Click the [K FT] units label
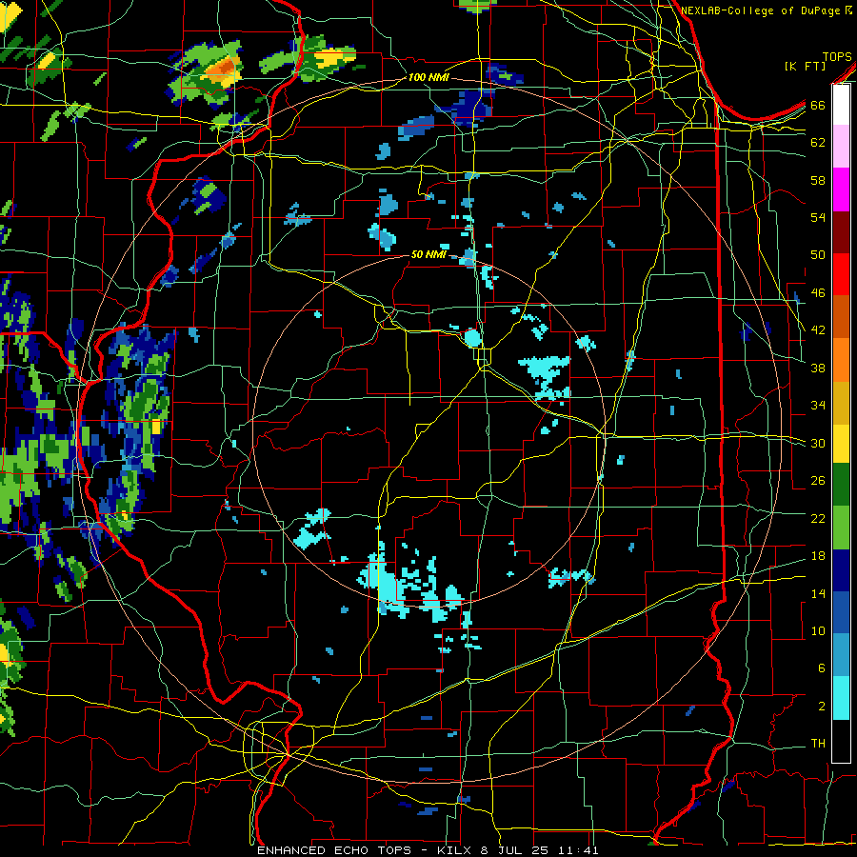Screen dimensions: 857x857 coord(805,66)
